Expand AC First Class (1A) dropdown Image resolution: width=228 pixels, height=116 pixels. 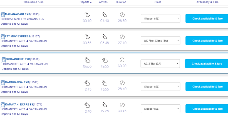point(160,41)
